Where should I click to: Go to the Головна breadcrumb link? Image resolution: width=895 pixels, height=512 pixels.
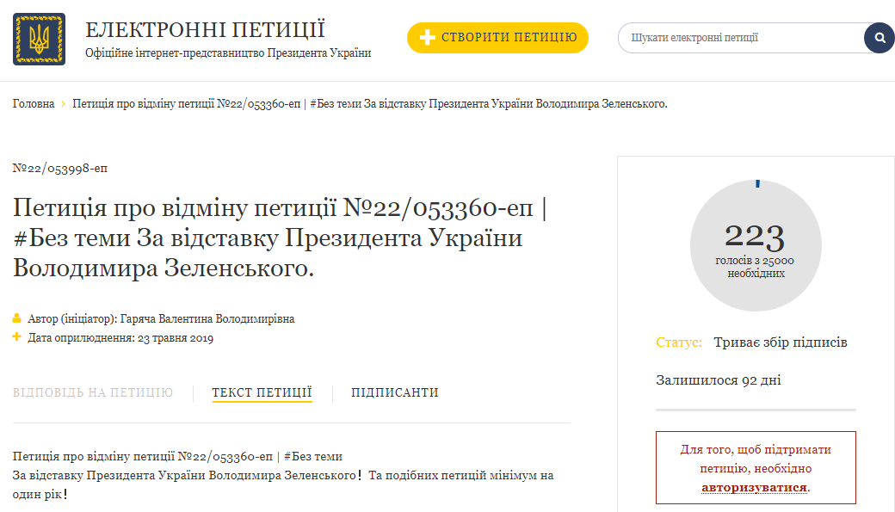(34, 104)
